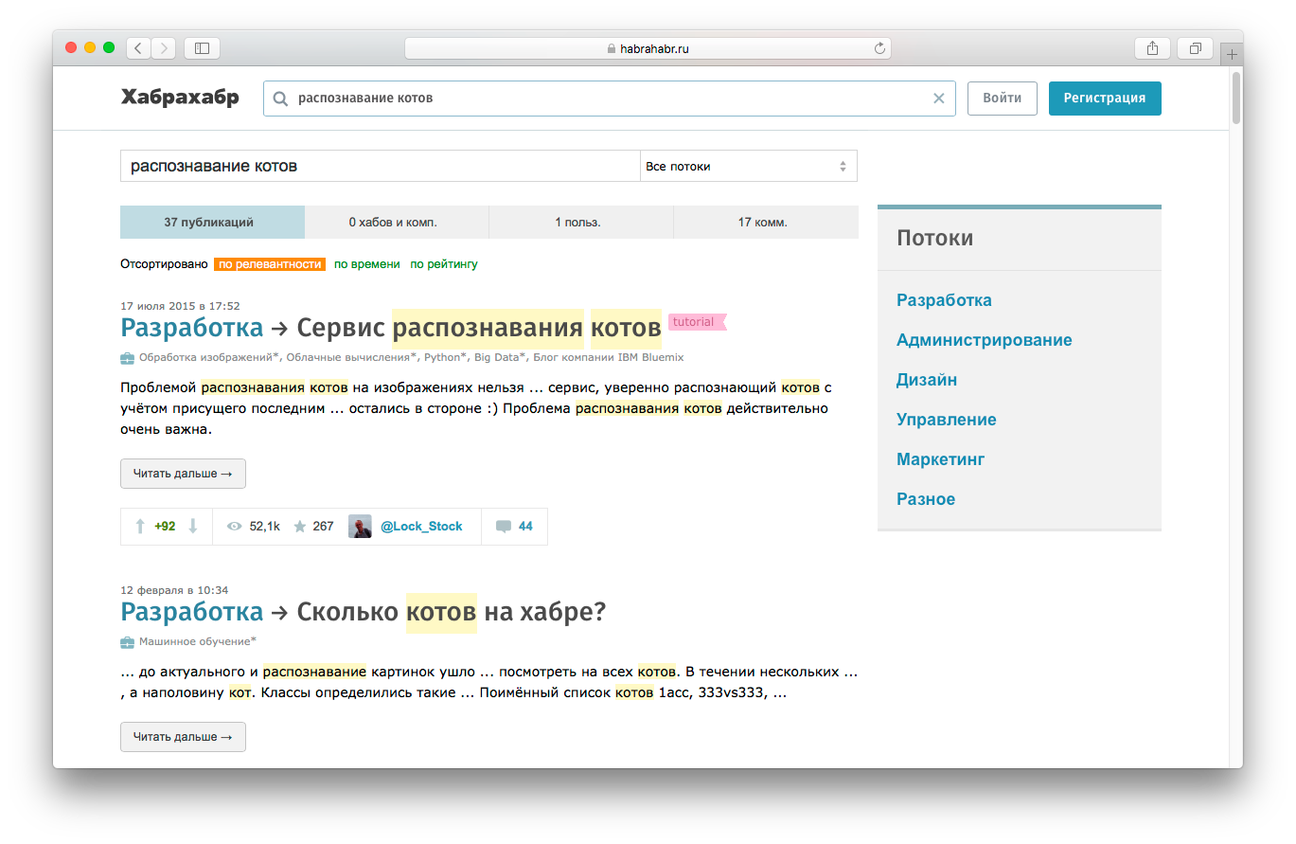Click the briefcase icon beside the hubs list
Image resolution: width=1296 pixels, height=844 pixels.
pyautogui.click(x=127, y=357)
